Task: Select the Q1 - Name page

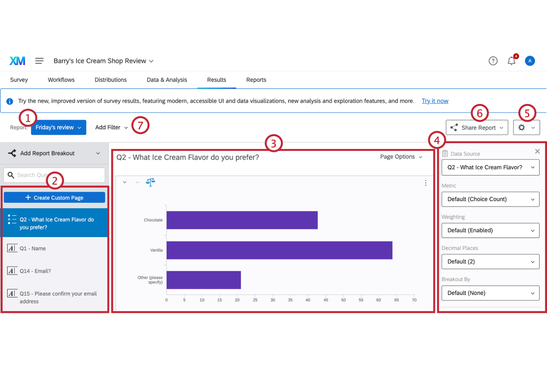Action: point(54,249)
